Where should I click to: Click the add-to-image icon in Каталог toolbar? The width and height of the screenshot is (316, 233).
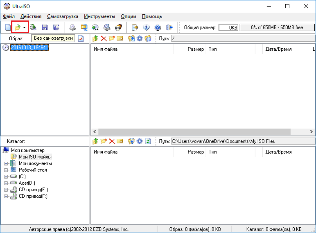coord(131,141)
